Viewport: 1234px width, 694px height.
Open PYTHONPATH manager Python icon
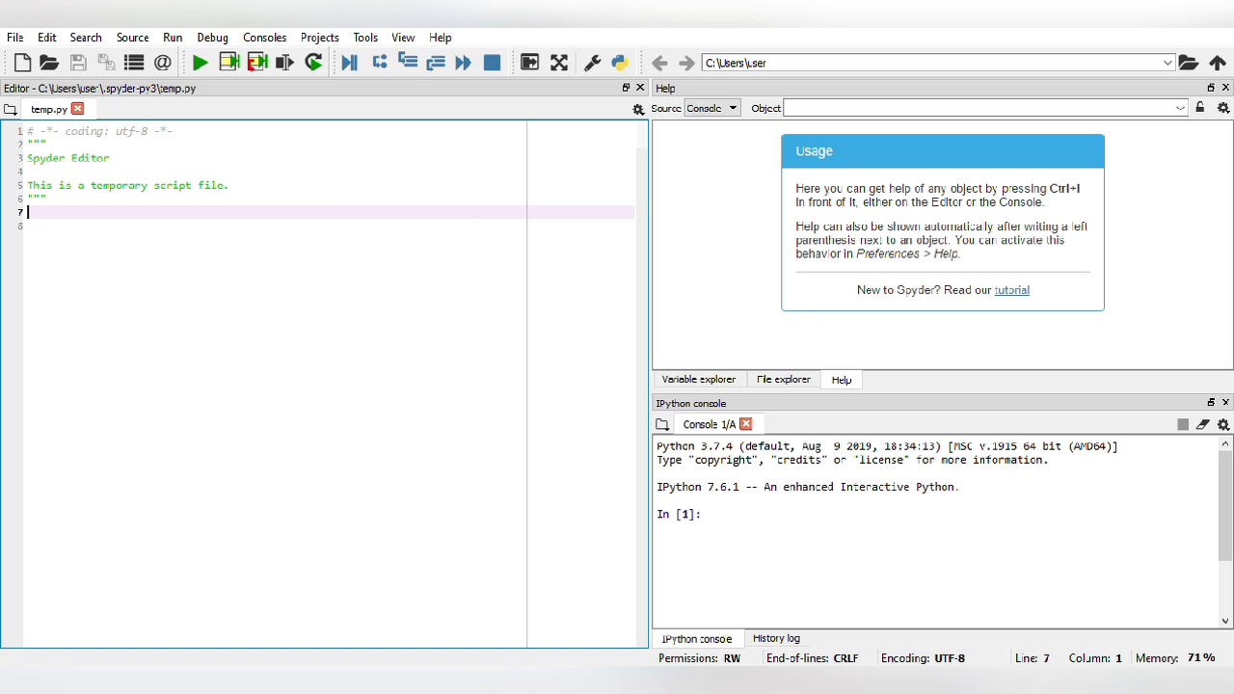619,63
